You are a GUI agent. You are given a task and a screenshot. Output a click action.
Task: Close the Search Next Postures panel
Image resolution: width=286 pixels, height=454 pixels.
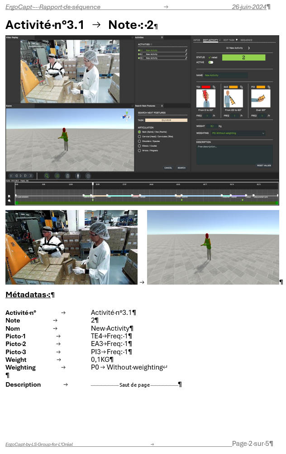coord(162,106)
